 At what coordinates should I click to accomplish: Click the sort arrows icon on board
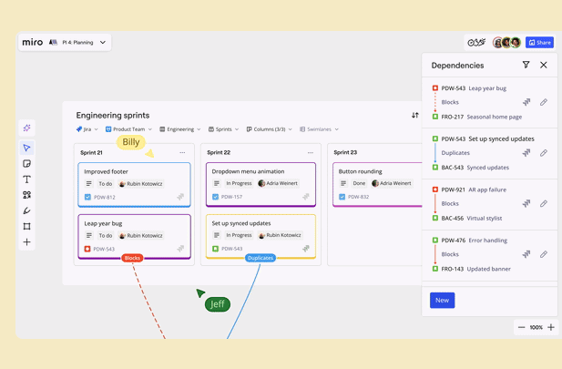coord(415,116)
